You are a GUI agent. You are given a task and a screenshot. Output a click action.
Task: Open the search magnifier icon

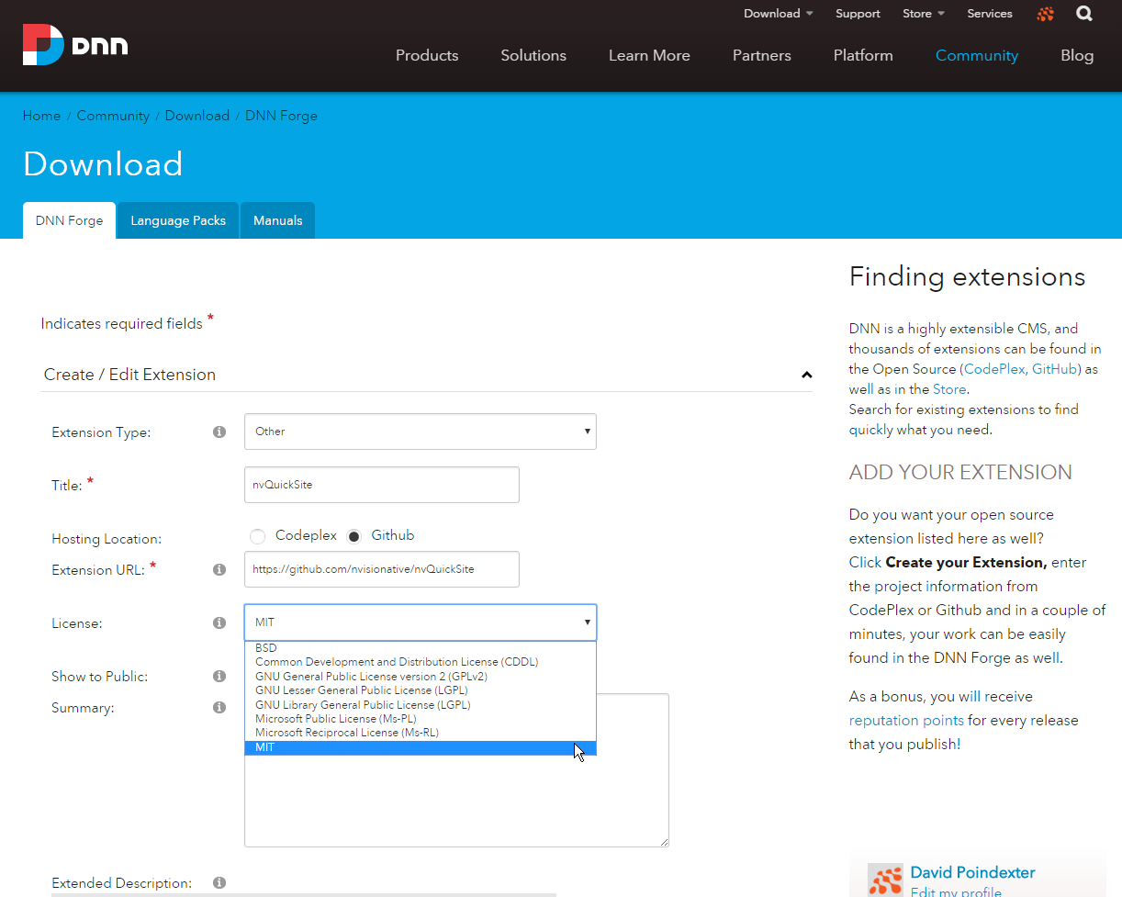click(1084, 14)
